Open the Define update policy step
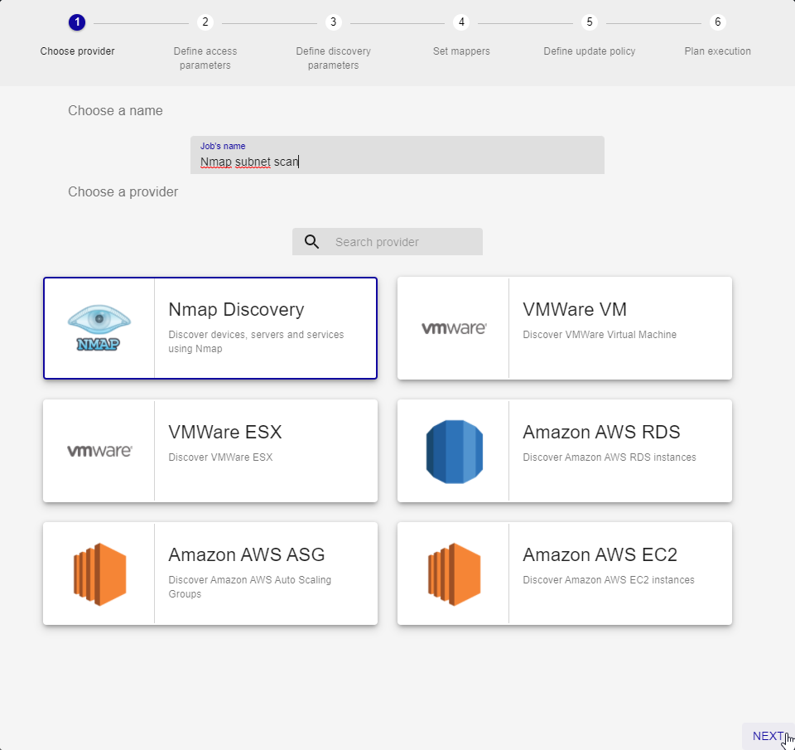Viewport: 795px width, 750px height. click(589, 51)
